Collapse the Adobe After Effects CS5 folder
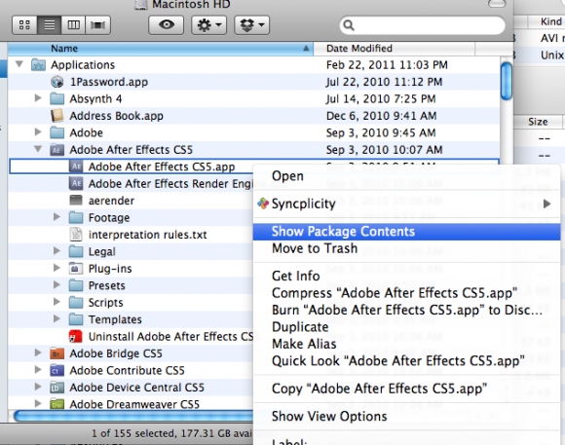 [38, 149]
